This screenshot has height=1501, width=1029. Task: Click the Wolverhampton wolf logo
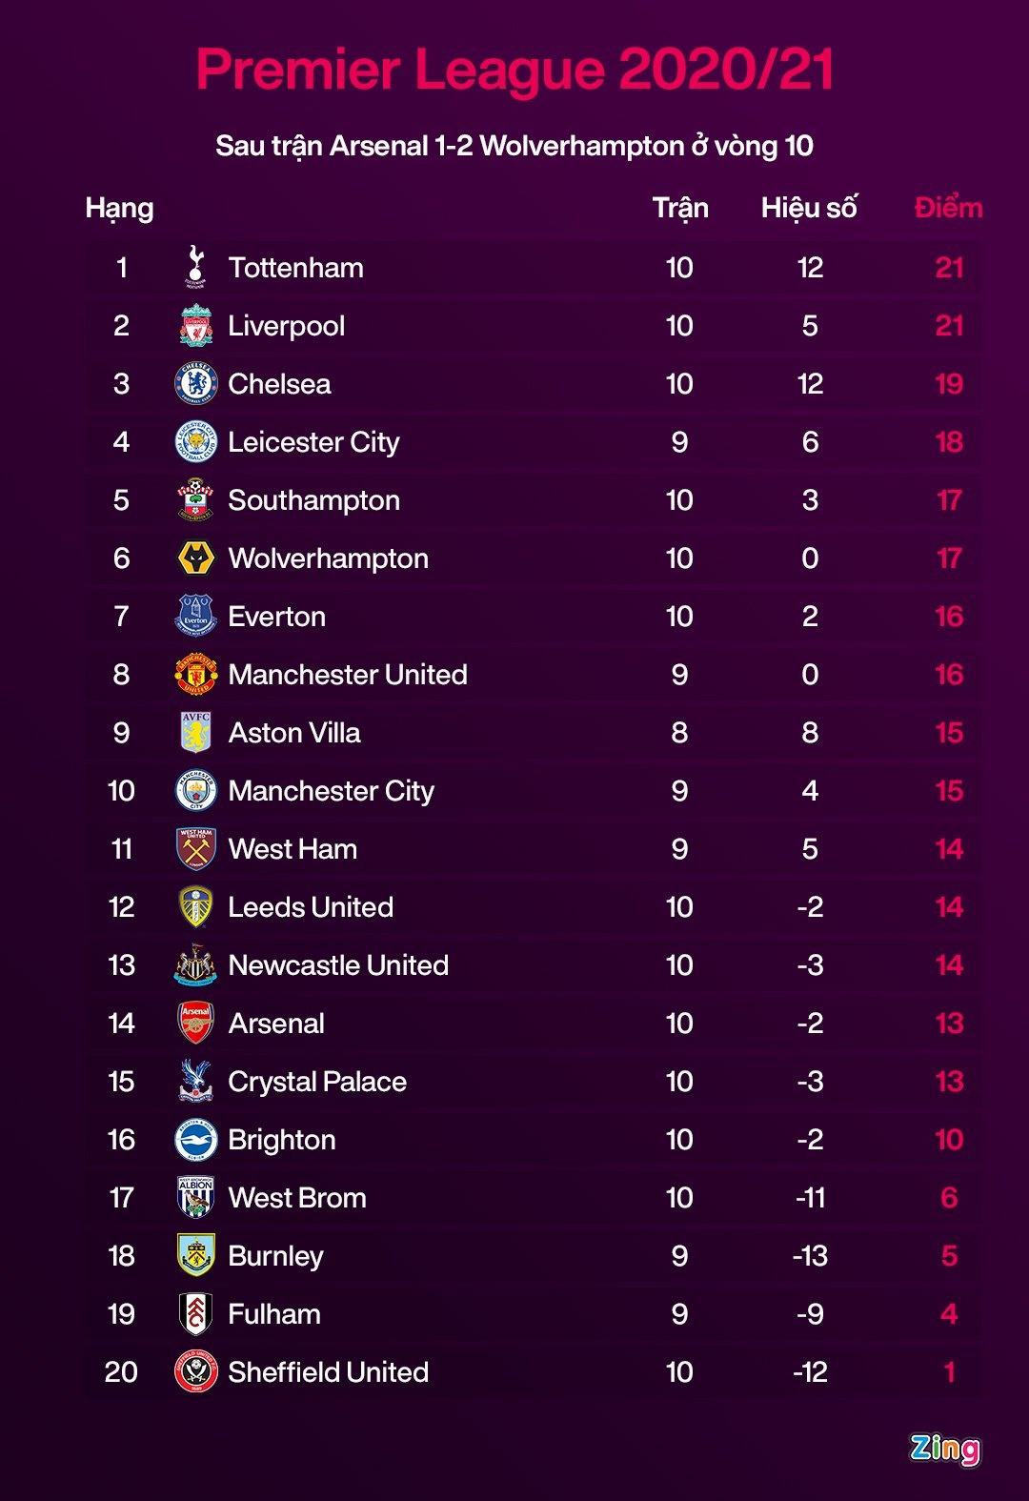coord(196,558)
